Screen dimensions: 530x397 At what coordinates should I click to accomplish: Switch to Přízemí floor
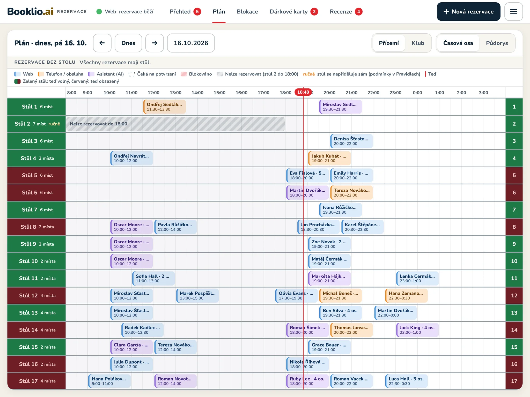(x=389, y=43)
